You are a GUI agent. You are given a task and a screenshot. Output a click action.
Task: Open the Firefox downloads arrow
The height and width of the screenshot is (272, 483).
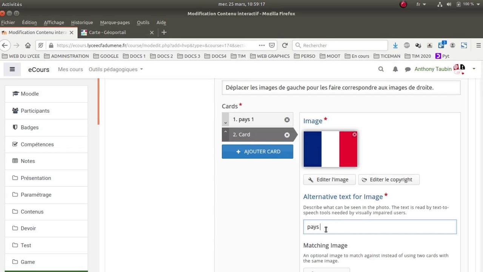click(x=395, y=45)
